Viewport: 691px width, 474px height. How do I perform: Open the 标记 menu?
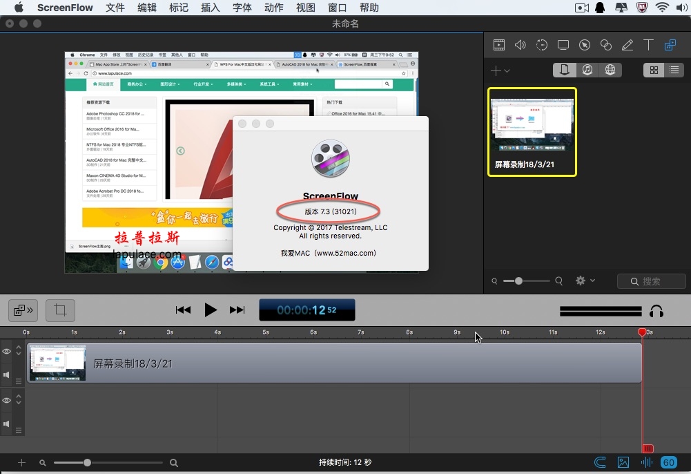coord(179,8)
